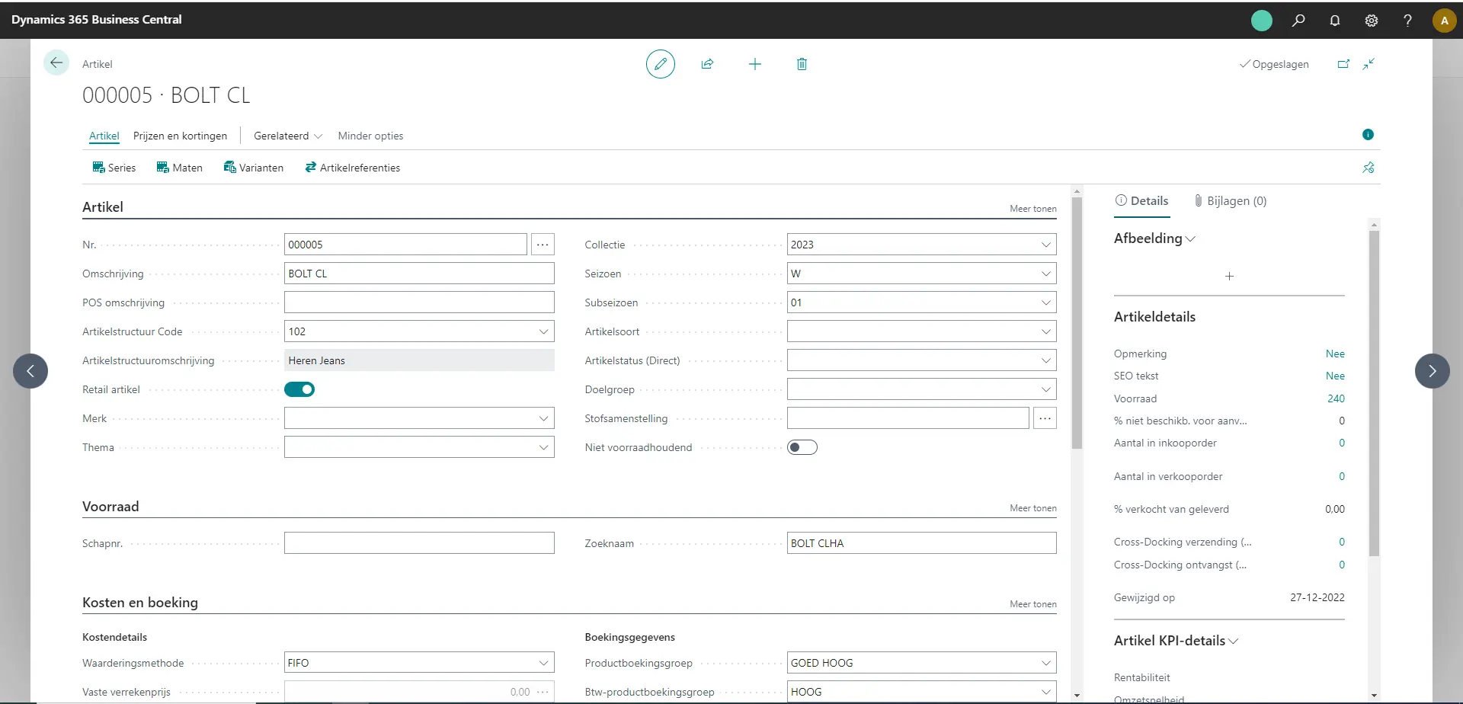
Task: Collapse the page with shrink icon
Action: [1369, 64]
